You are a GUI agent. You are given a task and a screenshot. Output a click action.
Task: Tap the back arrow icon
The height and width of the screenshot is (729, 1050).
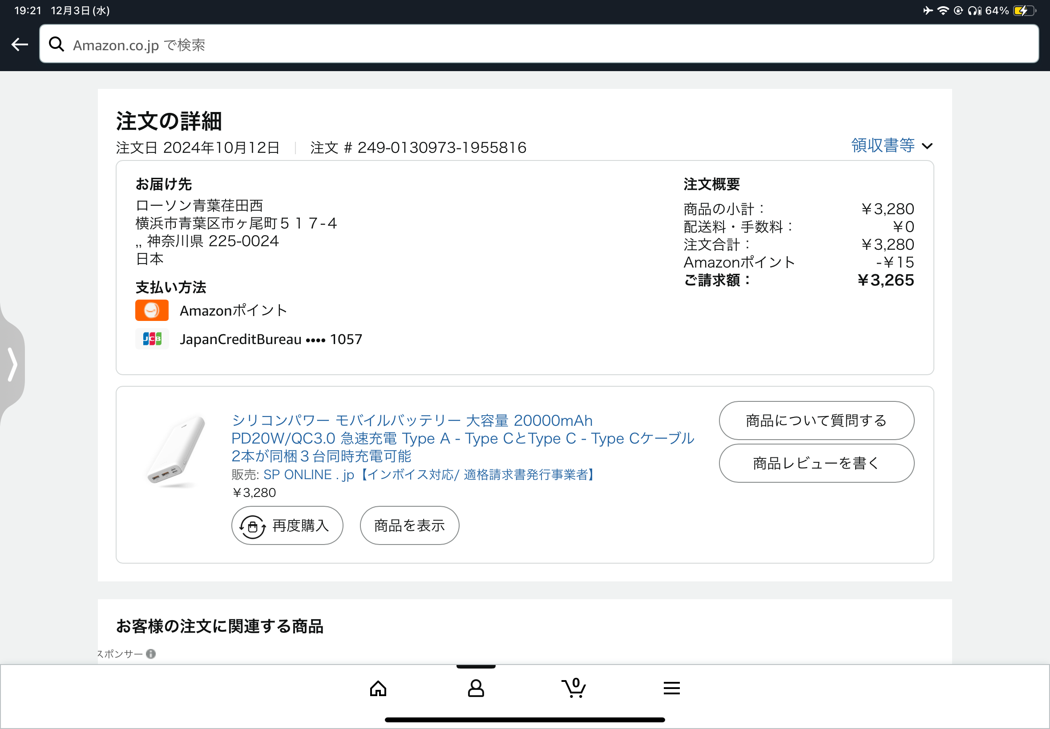click(20, 44)
